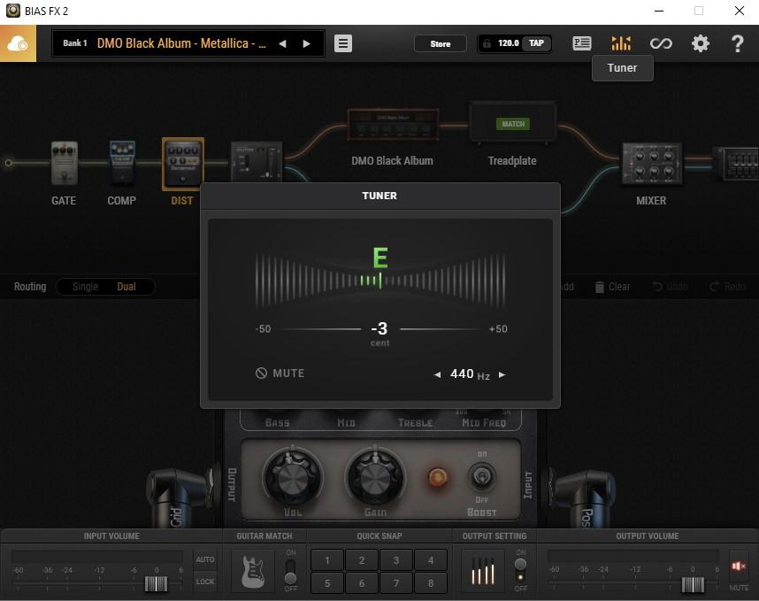Screen dimensions: 759x601
Task: Open the Guitar Match guitar icon
Action: point(253,571)
